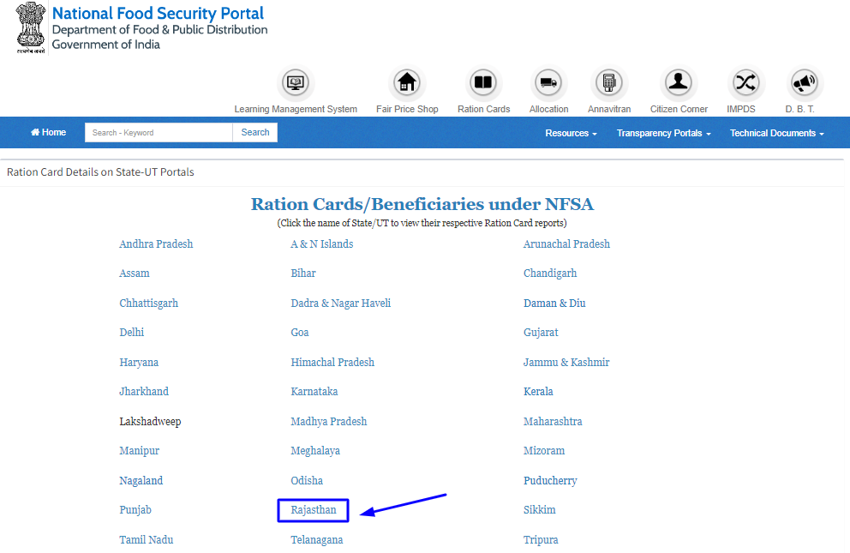The width and height of the screenshot is (850, 553).
Task: Open Rajasthan ration card report
Action: pos(314,509)
